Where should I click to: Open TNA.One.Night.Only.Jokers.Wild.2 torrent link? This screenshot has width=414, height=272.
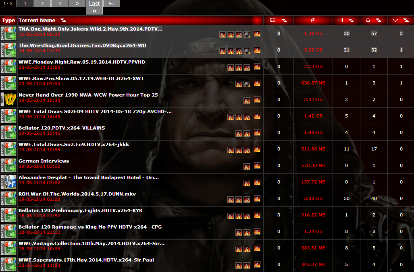click(90, 29)
